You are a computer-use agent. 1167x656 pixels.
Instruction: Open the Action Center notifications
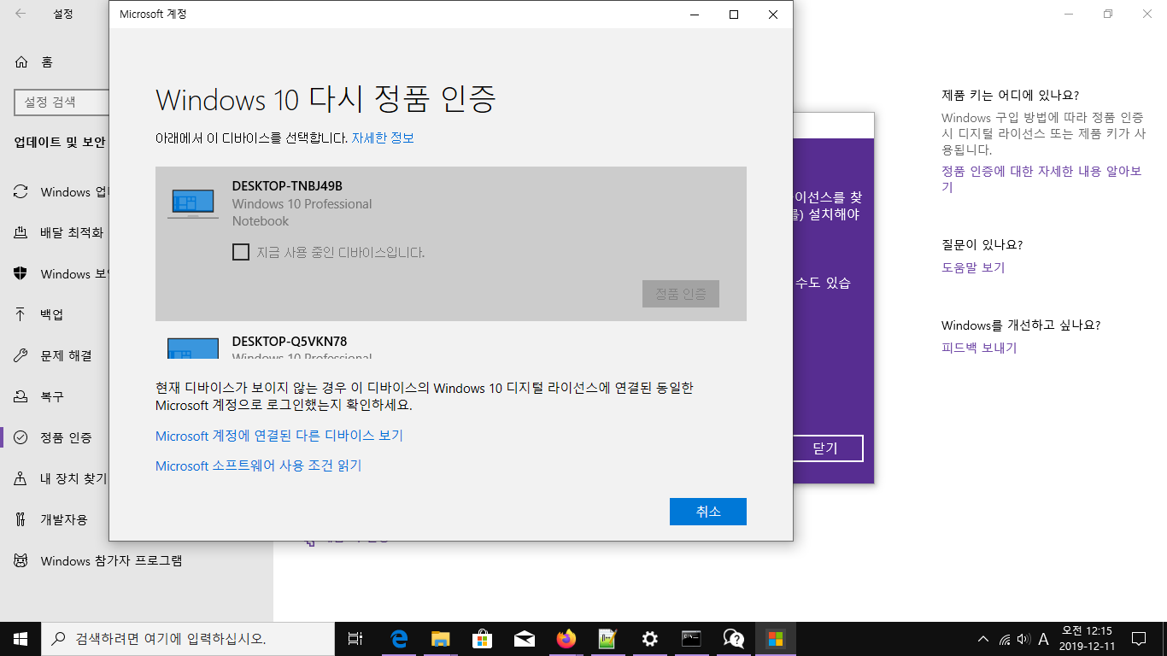point(1138,639)
